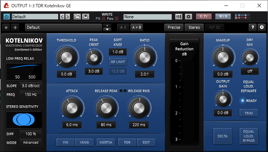268x152 pixels.
Task: Edit the Attack 6.0 ms value
Action: 72,125
